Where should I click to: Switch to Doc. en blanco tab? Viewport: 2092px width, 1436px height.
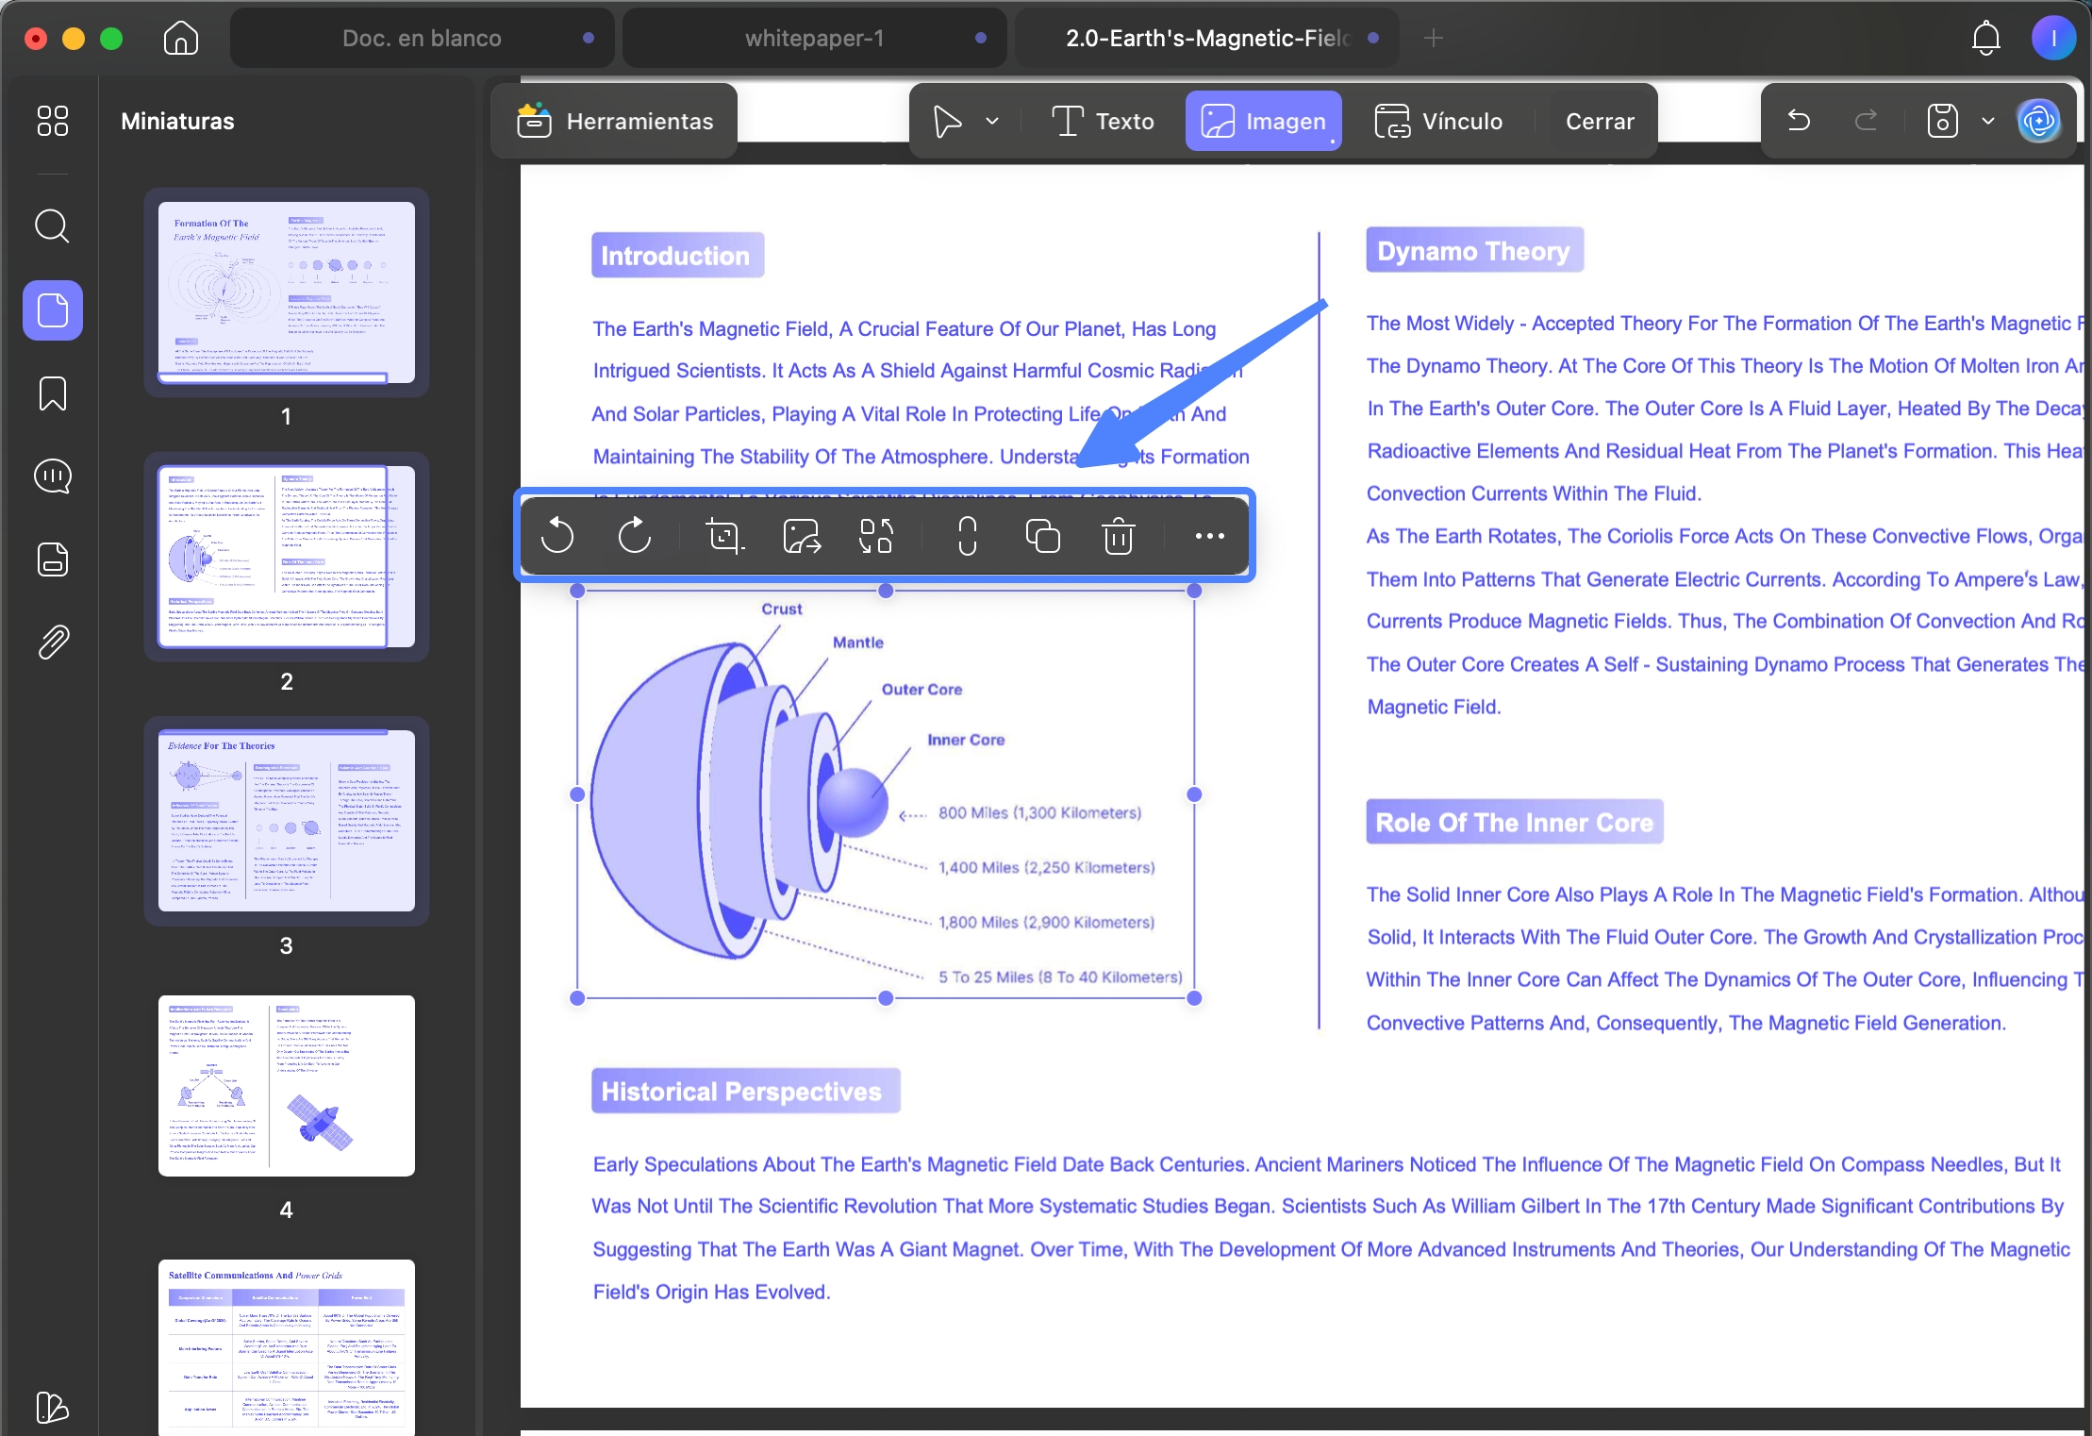point(423,39)
